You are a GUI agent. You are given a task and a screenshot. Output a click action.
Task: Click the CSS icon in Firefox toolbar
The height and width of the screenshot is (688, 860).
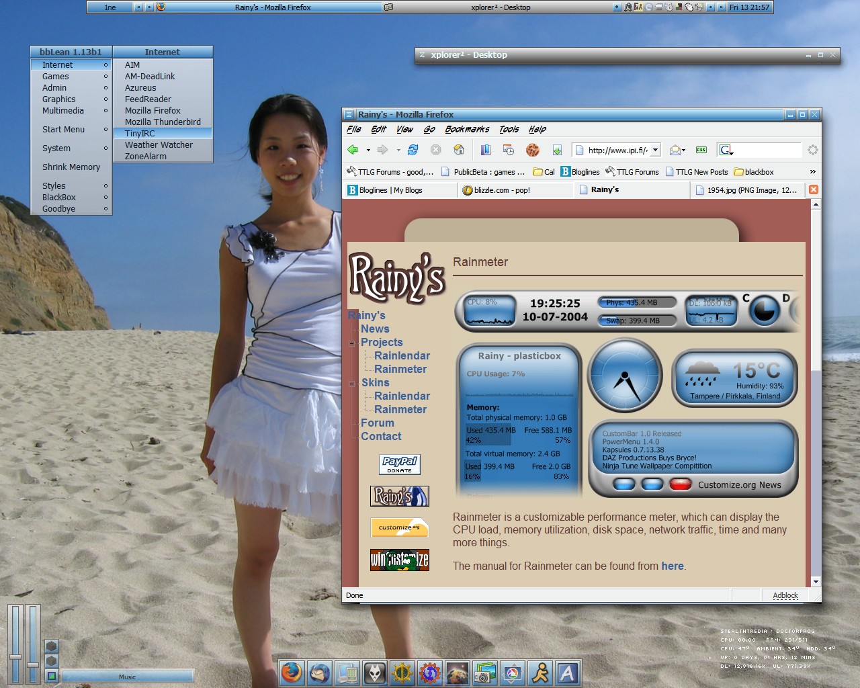701,150
